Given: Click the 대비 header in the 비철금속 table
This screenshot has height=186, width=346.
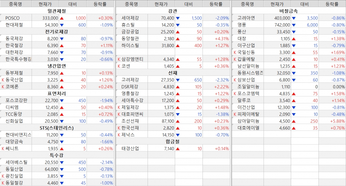Looking at the screenshot, I should pyautogui.click(x=304, y=4).
